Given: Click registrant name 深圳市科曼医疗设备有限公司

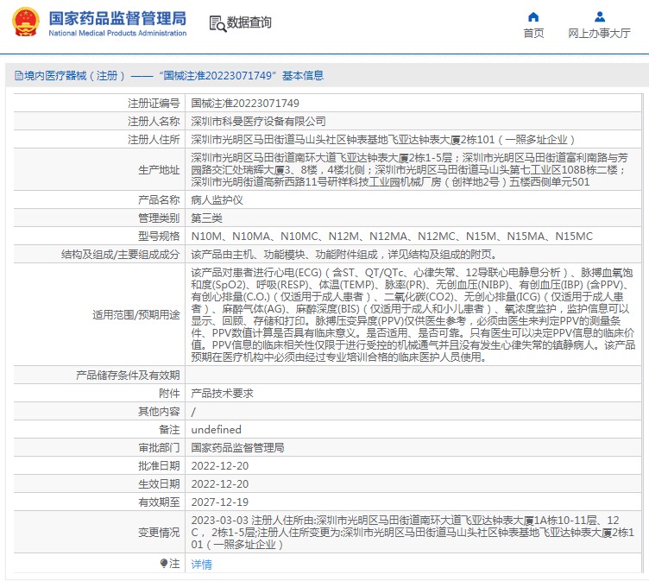Looking at the screenshot, I should (258, 122).
